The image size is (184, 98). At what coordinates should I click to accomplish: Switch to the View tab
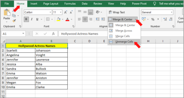point(111,4)
